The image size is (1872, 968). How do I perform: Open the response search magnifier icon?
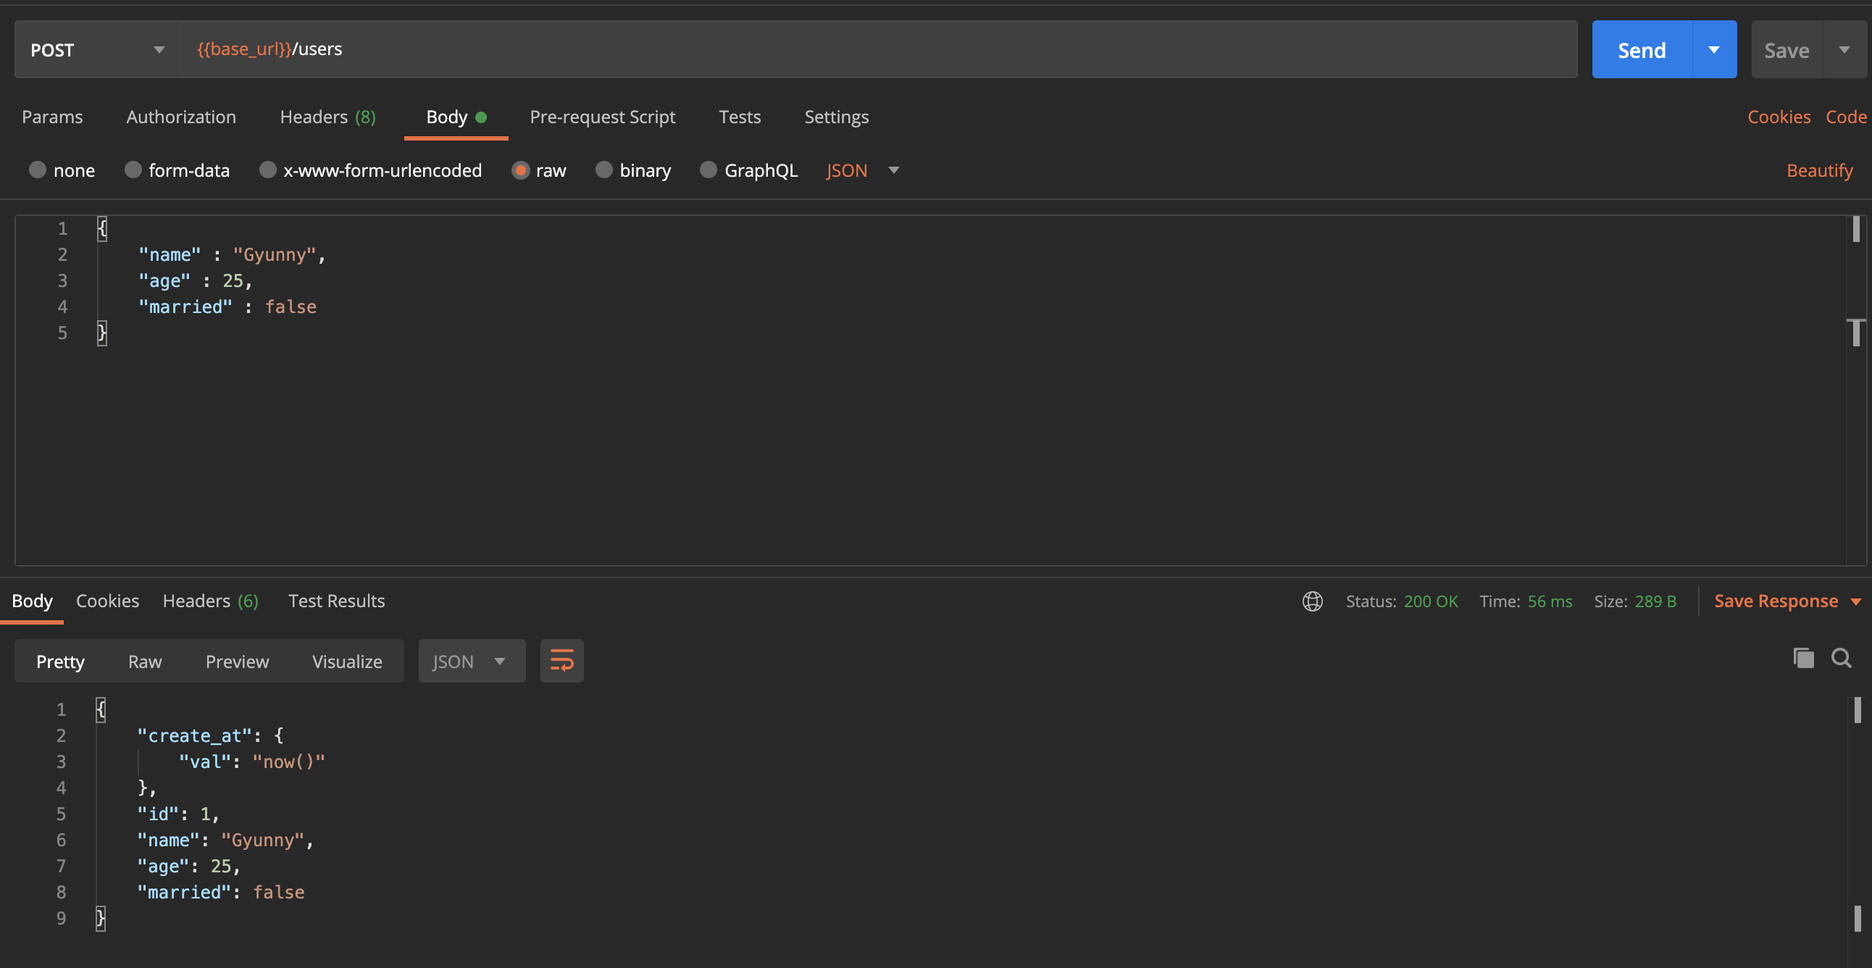(x=1841, y=659)
